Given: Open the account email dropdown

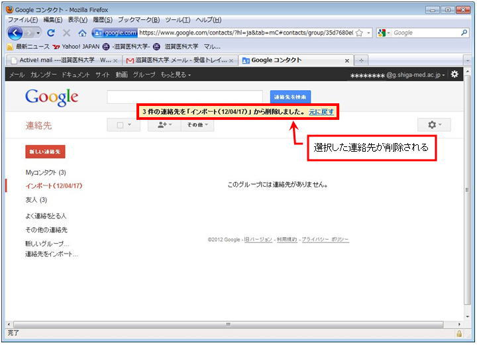Looking at the screenshot, I should pyautogui.click(x=397, y=75).
